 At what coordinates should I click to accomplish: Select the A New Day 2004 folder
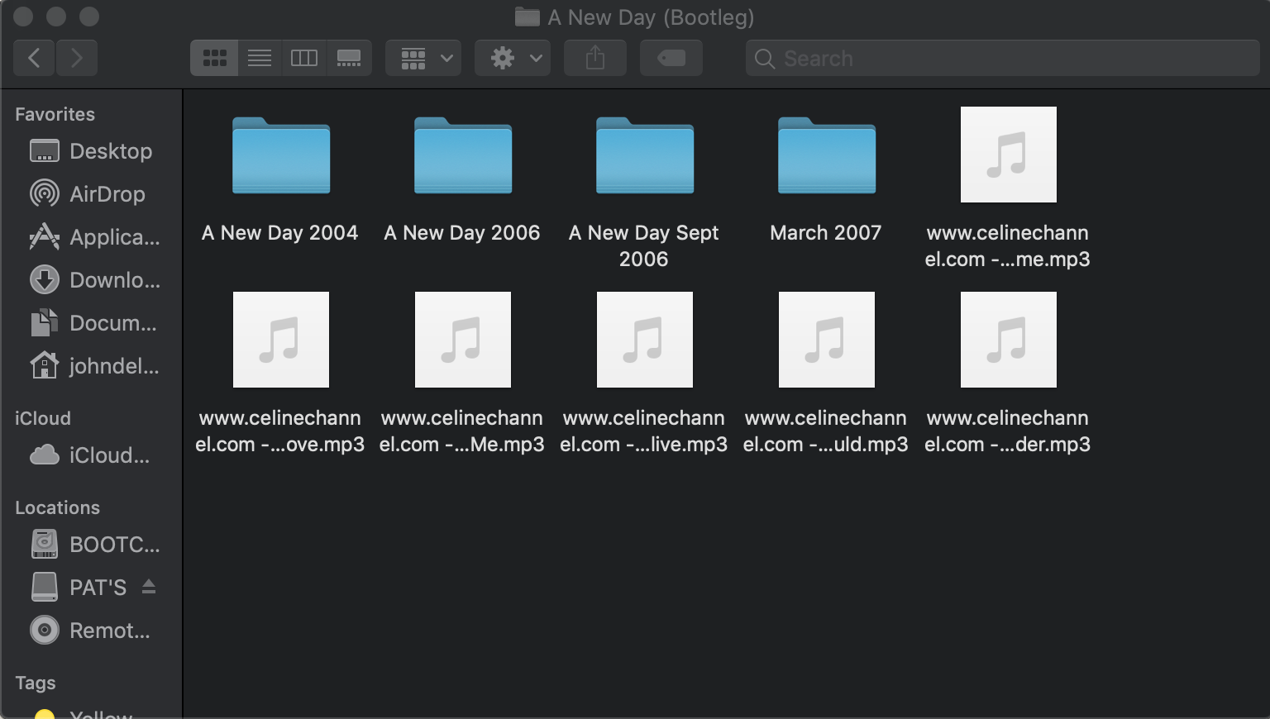click(281, 157)
